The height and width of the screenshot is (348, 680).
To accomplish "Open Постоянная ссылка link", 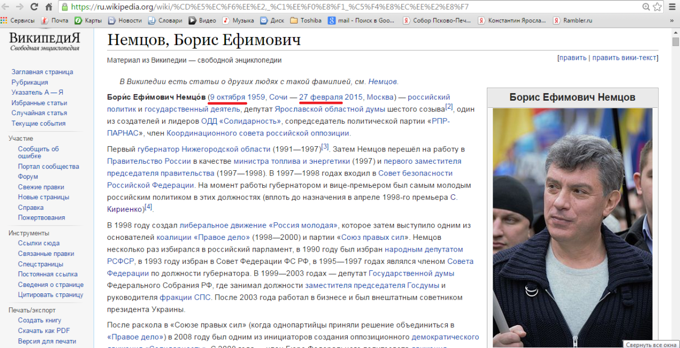I will (x=48, y=274).
